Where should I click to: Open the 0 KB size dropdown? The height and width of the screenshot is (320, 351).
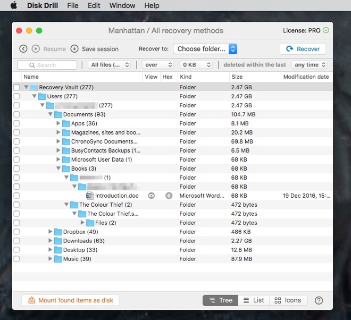point(196,65)
